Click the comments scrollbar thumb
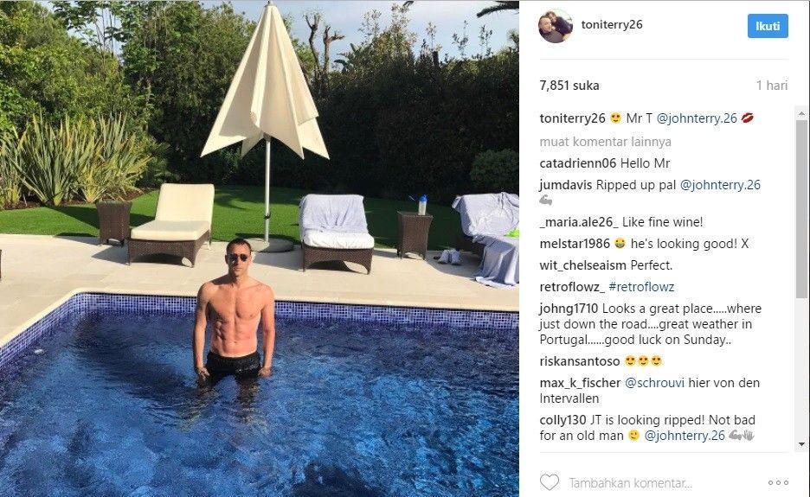The width and height of the screenshot is (810, 497). coord(801,208)
